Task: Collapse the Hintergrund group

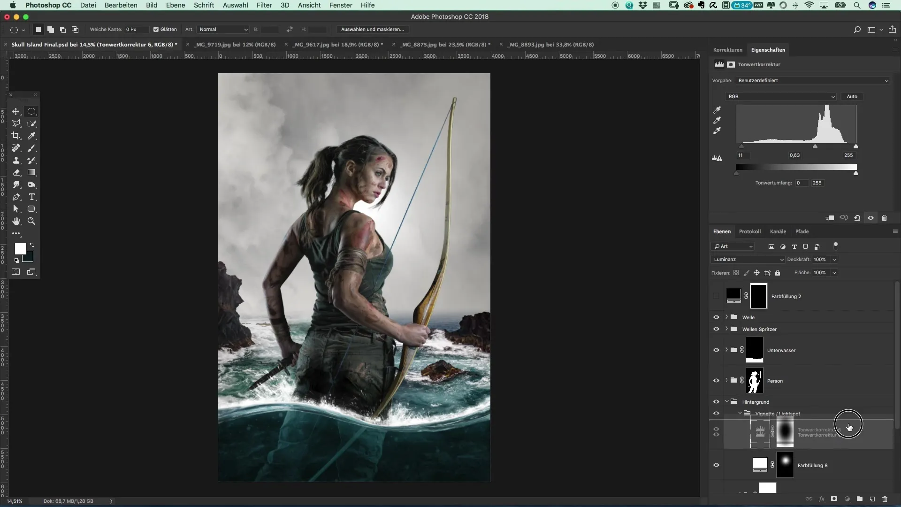Action: [x=726, y=402]
